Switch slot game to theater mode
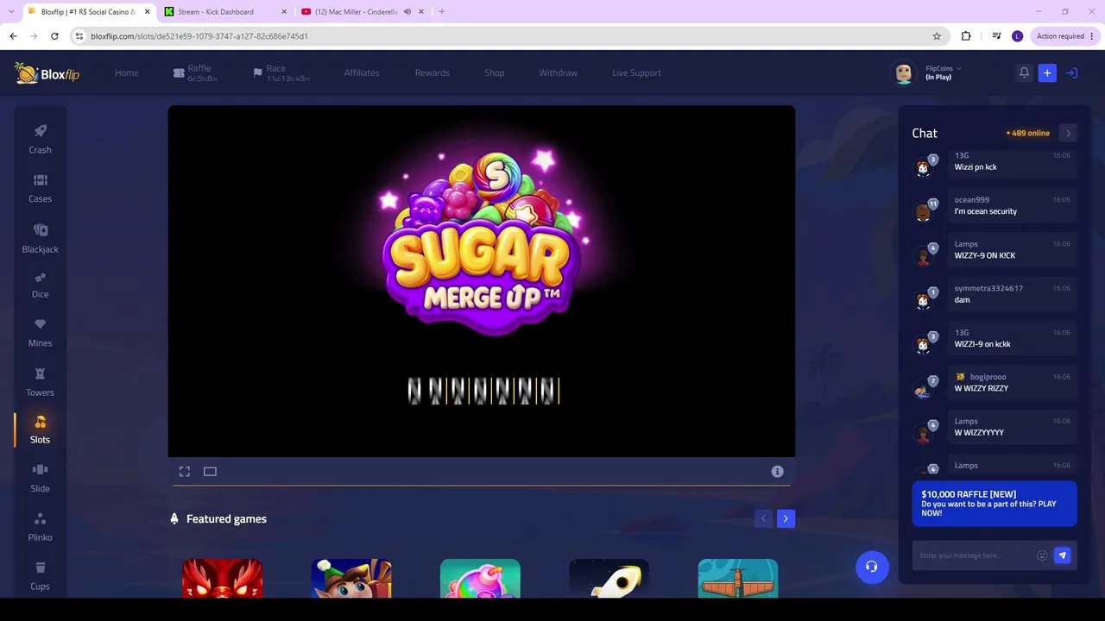1105x621 pixels. pyautogui.click(x=210, y=472)
